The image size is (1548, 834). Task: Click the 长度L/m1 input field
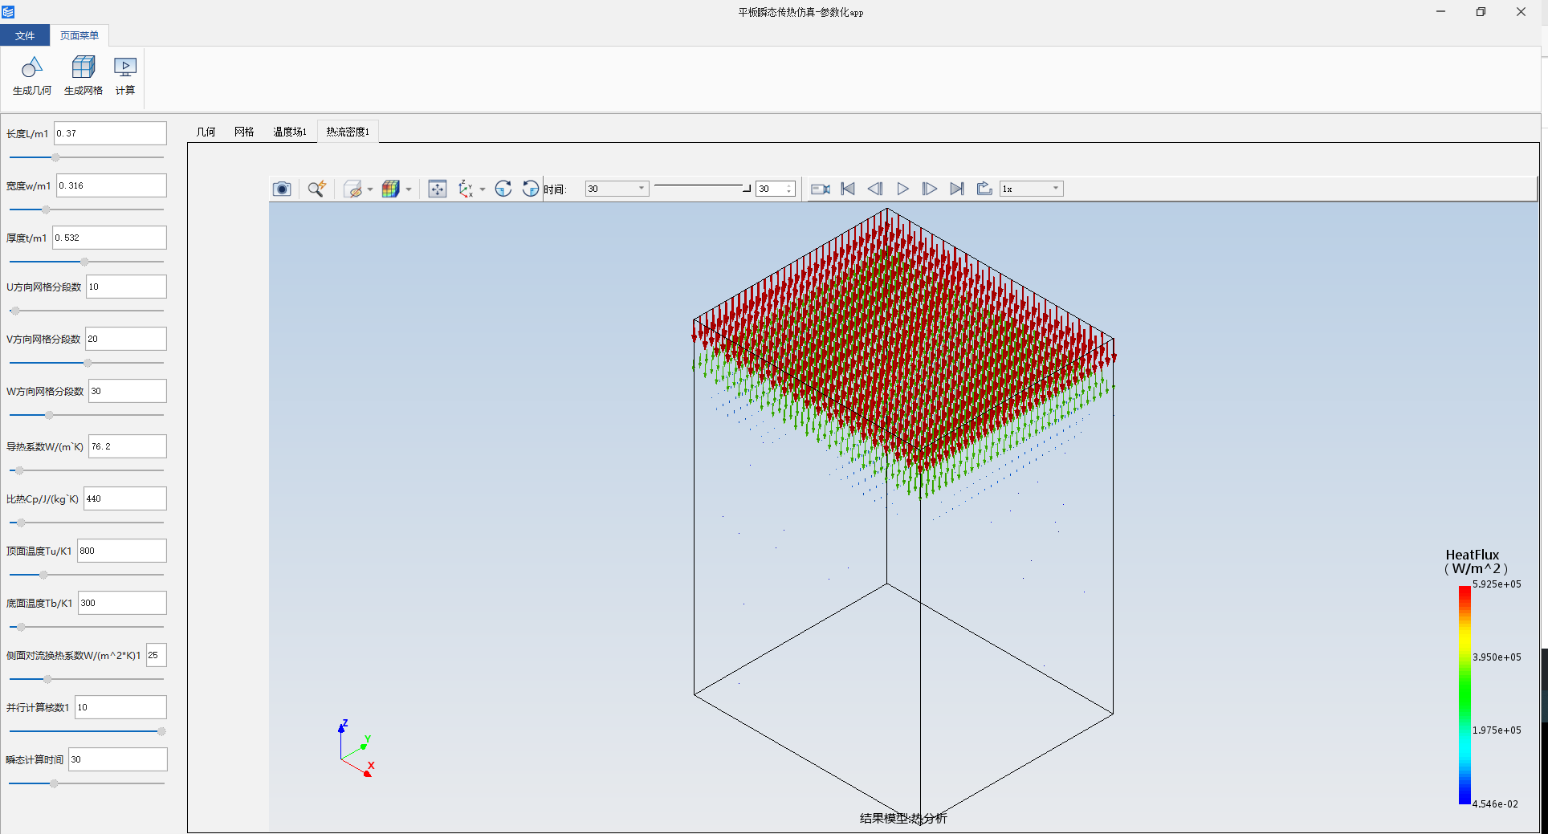(x=110, y=133)
